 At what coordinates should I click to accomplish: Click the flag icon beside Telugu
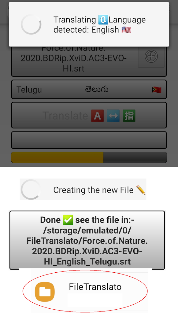[157, 90]
